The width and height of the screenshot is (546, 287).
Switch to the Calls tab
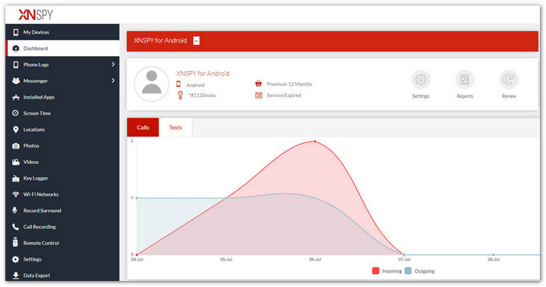point(143,127)
